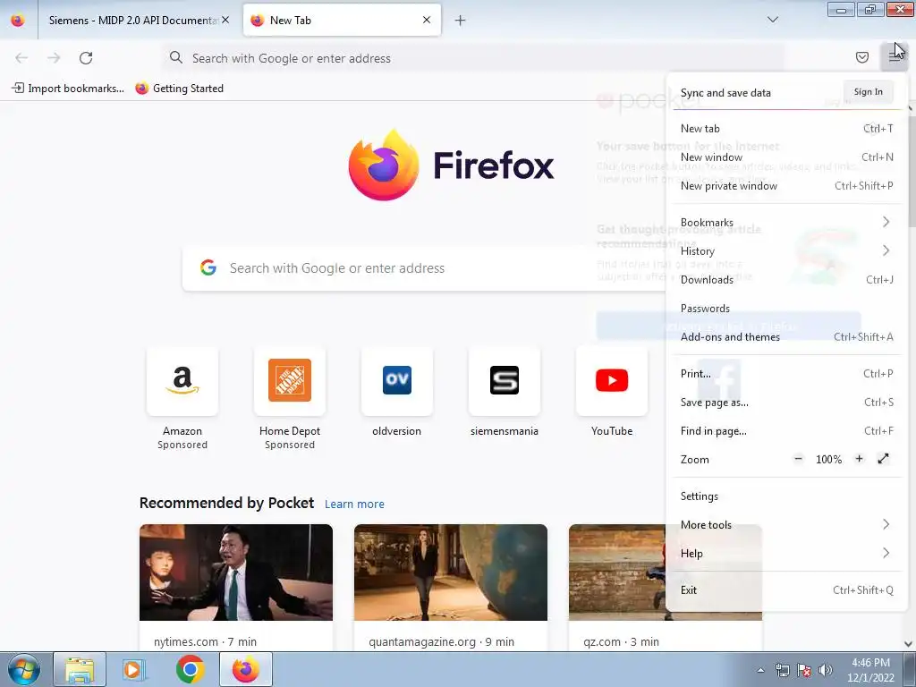Select Find in page... menu item

786,430
